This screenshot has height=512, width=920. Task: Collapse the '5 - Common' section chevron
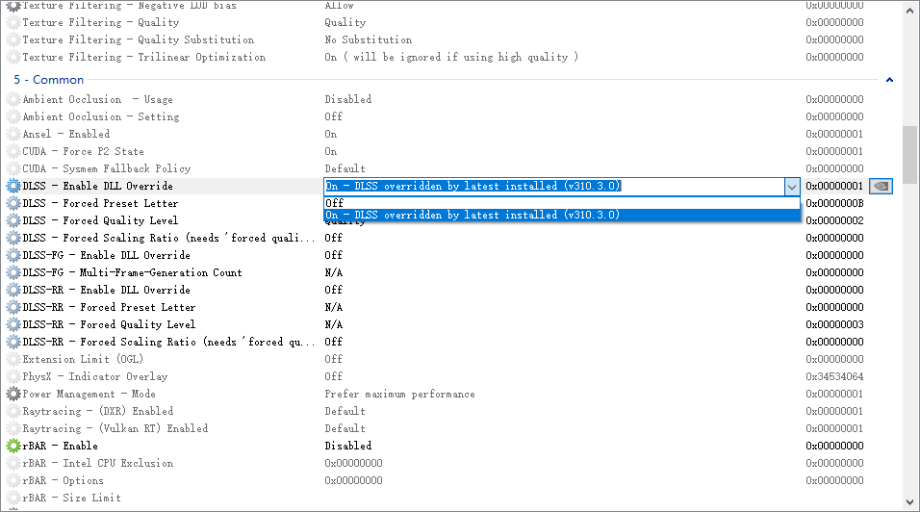889,80
